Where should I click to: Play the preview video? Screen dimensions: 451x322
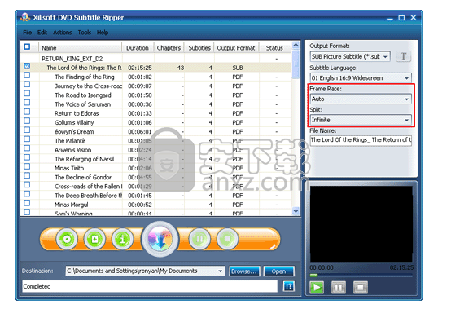[317, 287]
